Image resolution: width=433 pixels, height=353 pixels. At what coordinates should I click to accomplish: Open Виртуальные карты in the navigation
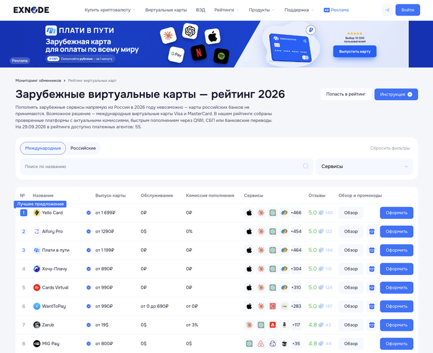pos(166,10)
